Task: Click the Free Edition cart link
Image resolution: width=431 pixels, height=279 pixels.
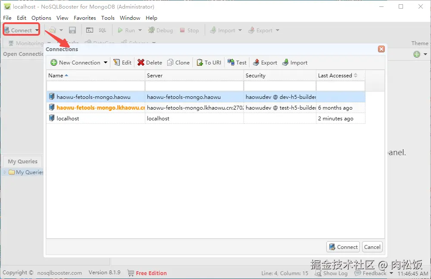Action: click(147, 273)
